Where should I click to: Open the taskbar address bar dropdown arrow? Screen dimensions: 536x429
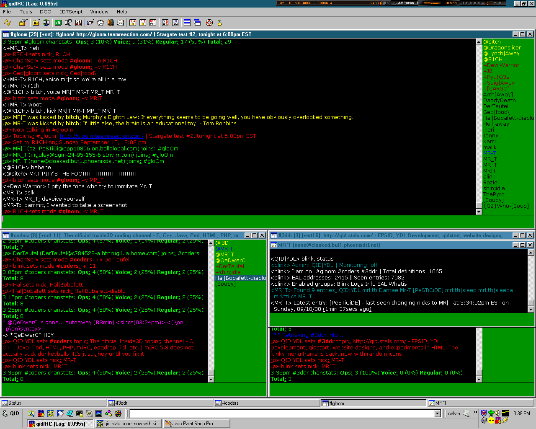click(438, 413)
